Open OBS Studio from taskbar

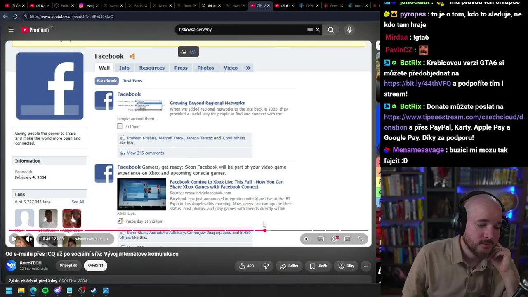[82, 290]
